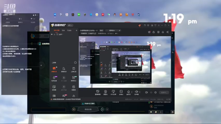221x124 pixels.
Task: Add a 摄像头 webcam source
Action: pyautogui.click(x=106, y=93)
